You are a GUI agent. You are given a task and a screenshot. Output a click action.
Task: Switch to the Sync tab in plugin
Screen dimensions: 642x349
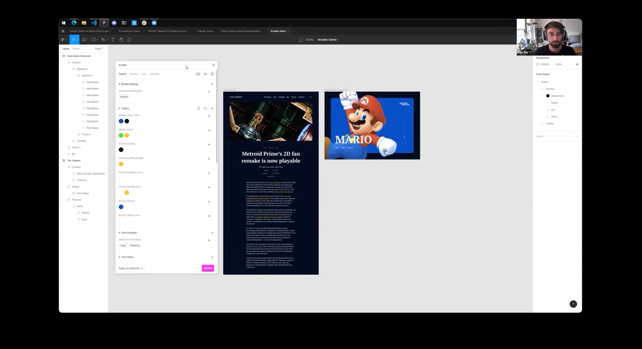click(144, 74)
